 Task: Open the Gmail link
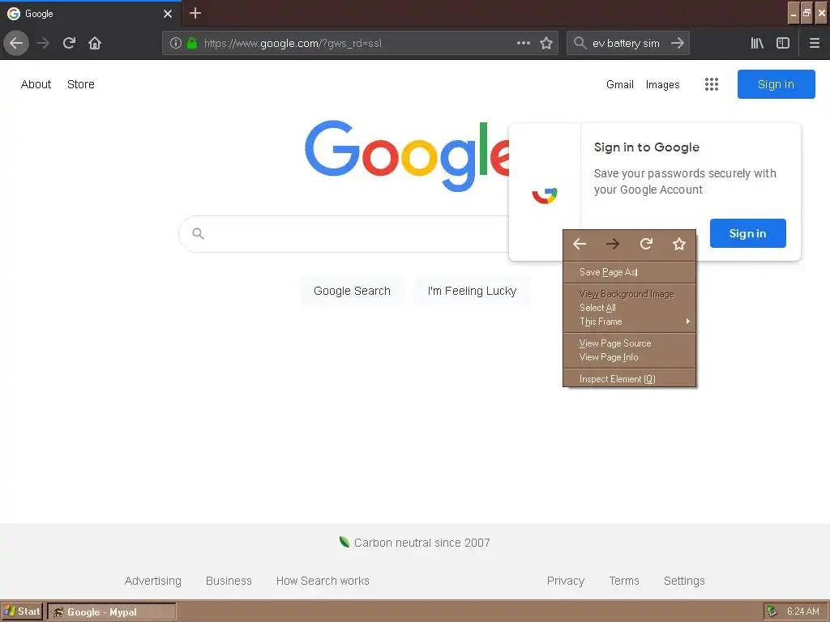[x=620, y=84]
